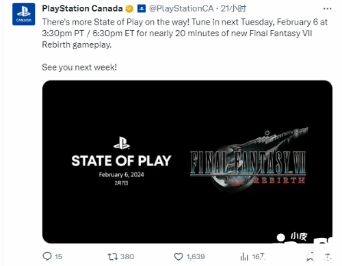Open the PlayStation Canada display name
The height and width of the screenshot is (266, 342).
[x=82, y=9]
